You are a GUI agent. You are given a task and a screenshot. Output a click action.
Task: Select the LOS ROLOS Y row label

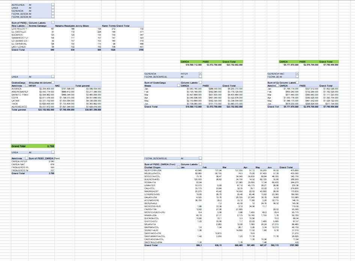20,29
